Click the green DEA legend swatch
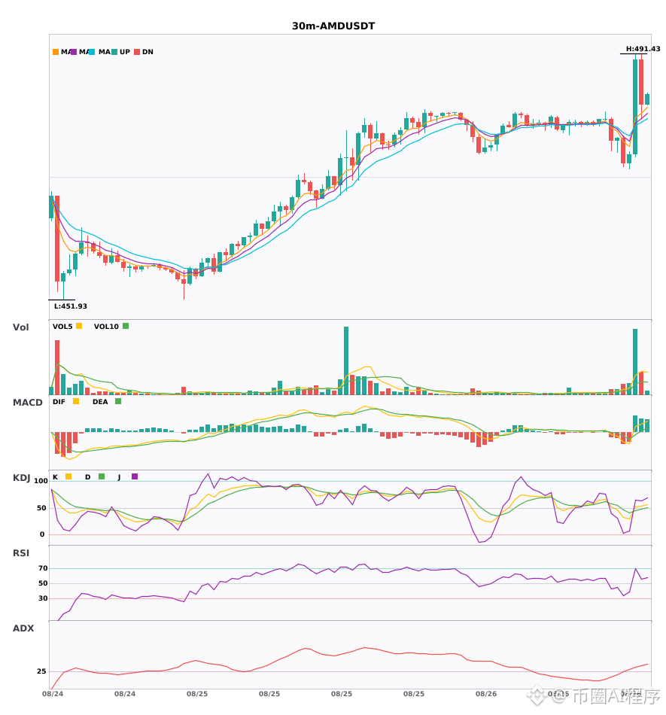The image size is (666, 715). (118, 401)
